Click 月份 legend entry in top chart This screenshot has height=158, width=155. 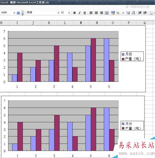(x=129, y=54)
